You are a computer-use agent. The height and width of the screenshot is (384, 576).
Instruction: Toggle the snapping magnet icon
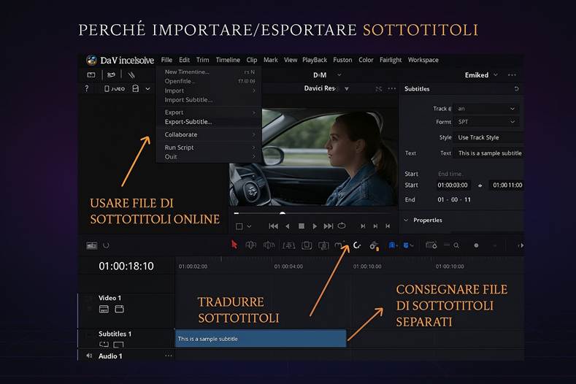click(356, 245)
